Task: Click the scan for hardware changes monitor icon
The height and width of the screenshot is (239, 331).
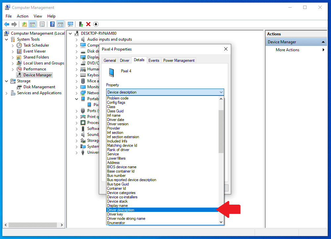Action: (x=70, y=24)
